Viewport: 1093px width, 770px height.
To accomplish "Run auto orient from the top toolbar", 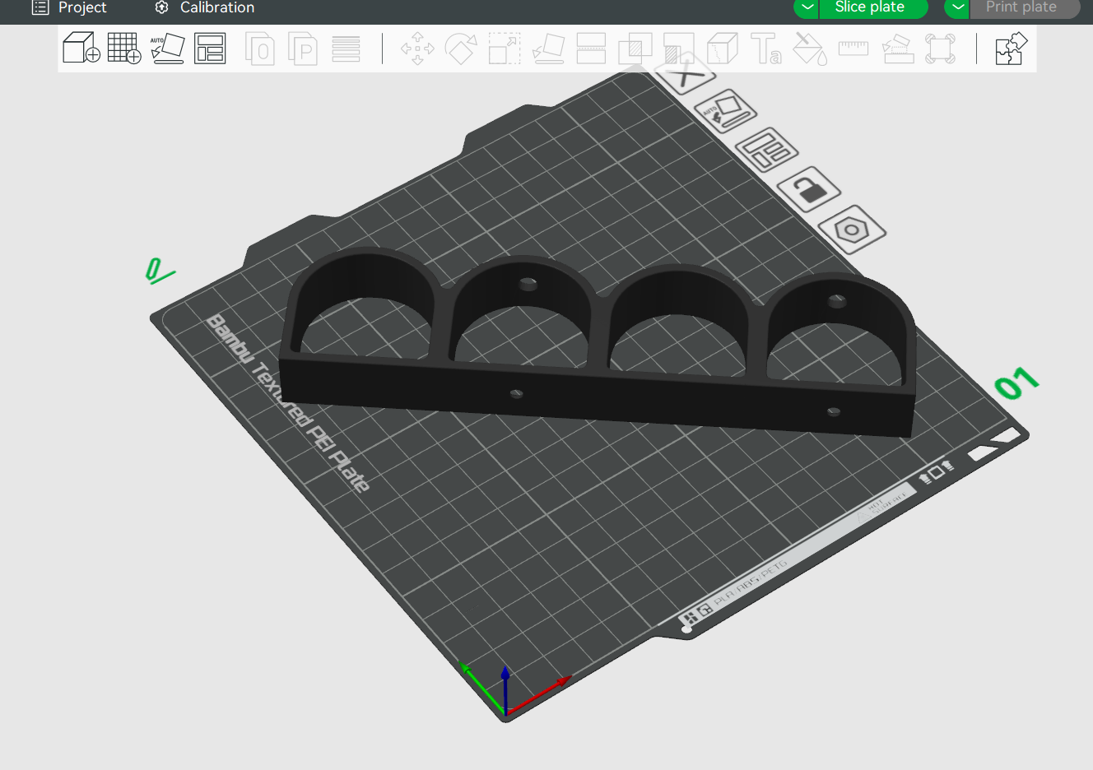I will coord(168,49).
